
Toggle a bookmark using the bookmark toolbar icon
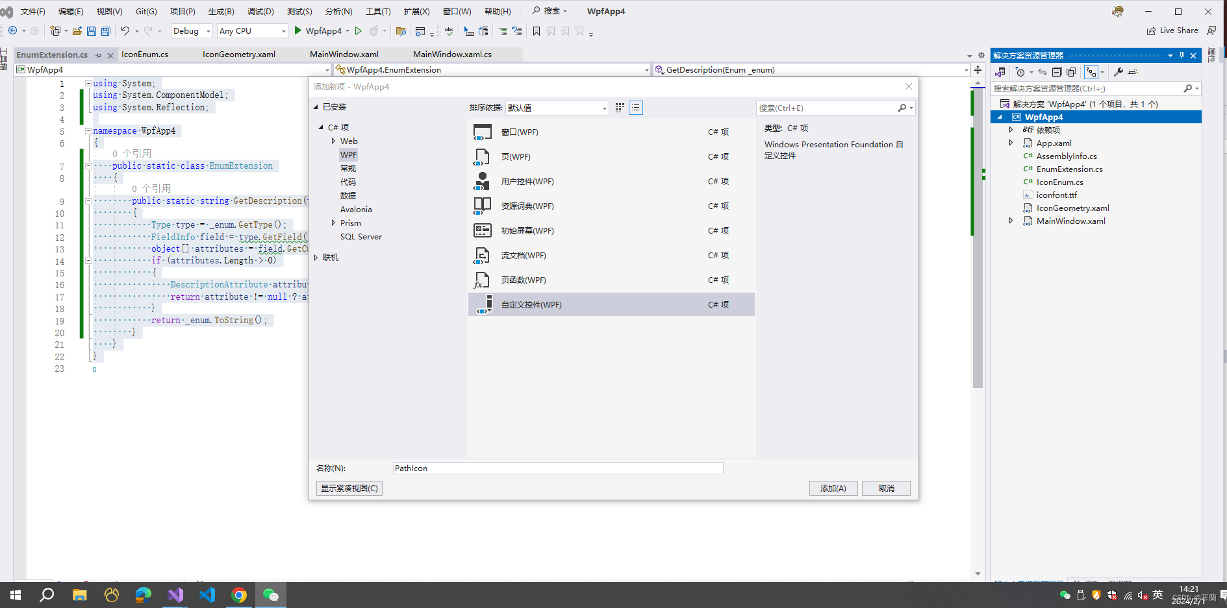537,30
